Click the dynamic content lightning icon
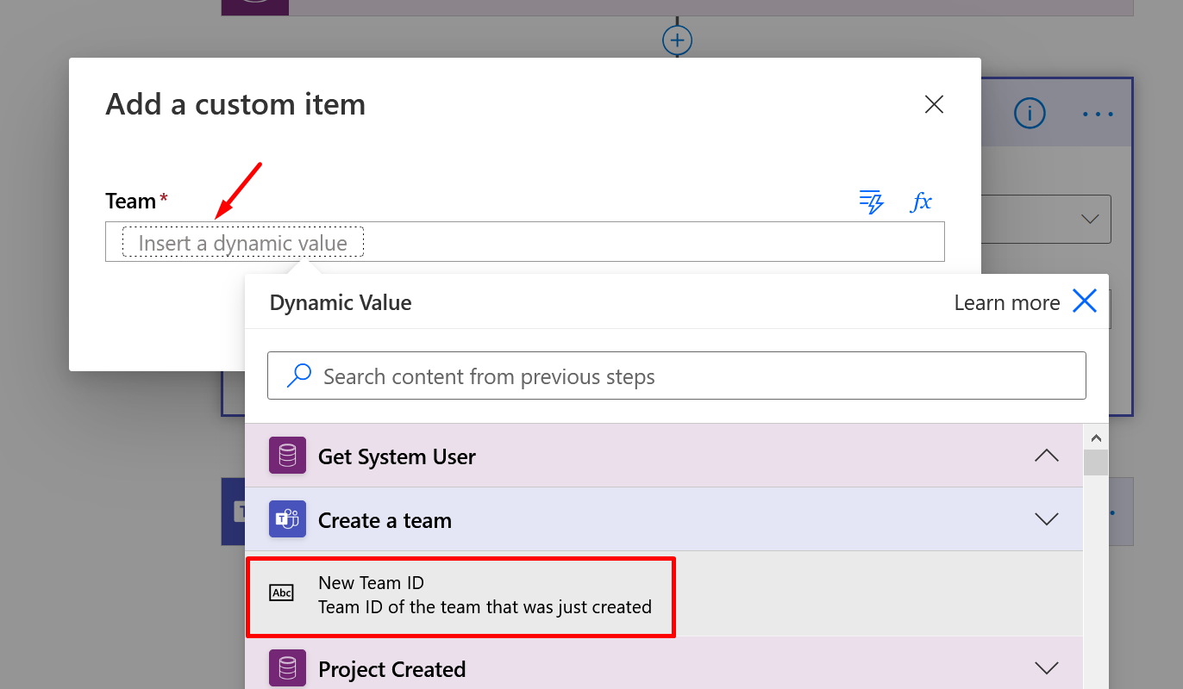This screenshot has height=689, width=1183. point(872,202)
